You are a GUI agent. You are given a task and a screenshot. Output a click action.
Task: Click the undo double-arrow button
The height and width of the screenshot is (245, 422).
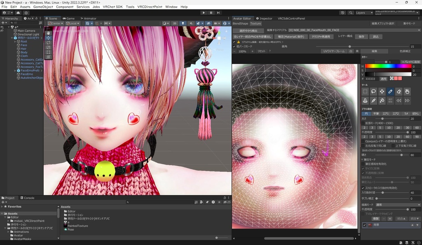tap(399, 100)
